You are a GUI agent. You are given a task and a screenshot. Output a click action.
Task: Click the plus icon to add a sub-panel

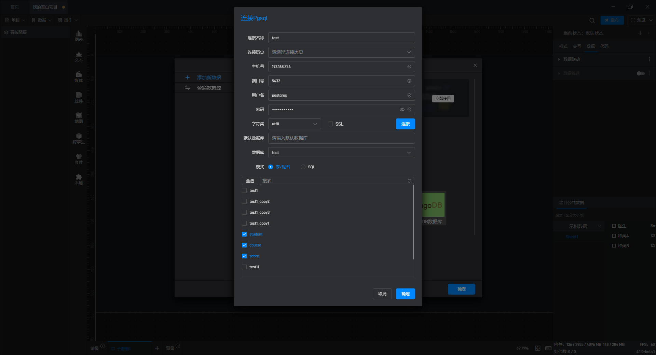point(157,348)
